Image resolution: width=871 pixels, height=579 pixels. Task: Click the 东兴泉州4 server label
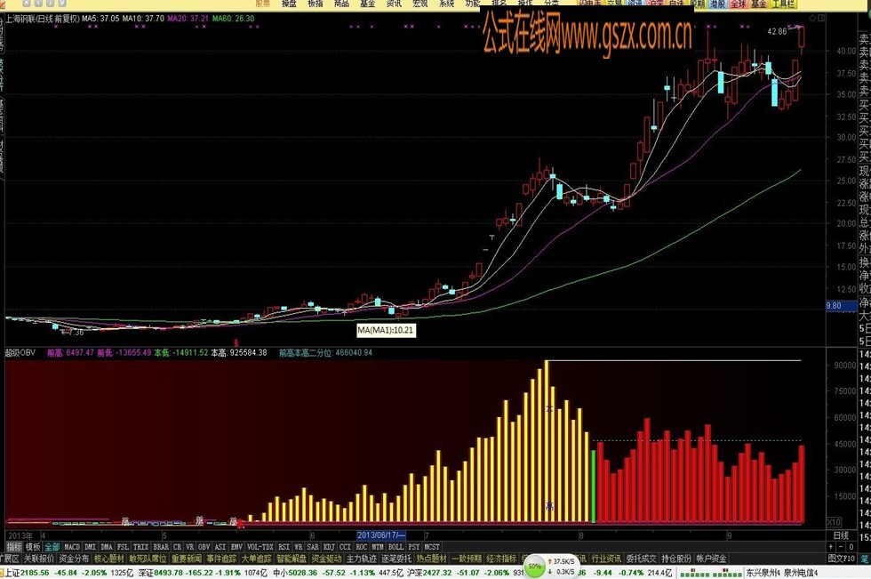(x=763, y=573)
